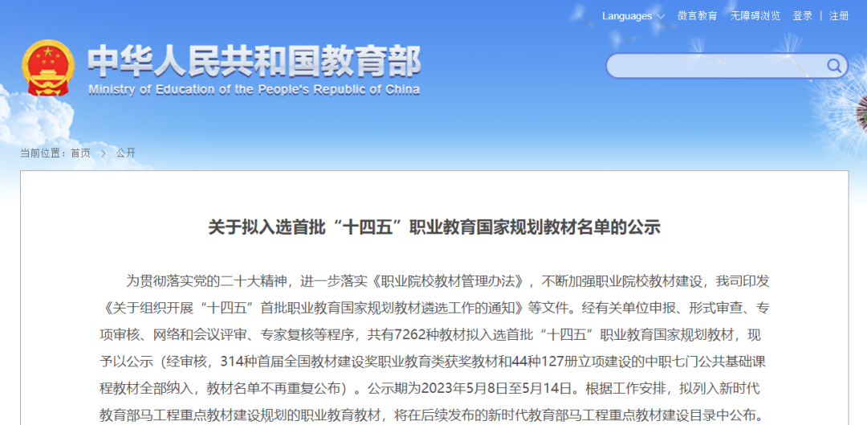Click the 当前位置 label
867x425 pixels.
(43, 153)
